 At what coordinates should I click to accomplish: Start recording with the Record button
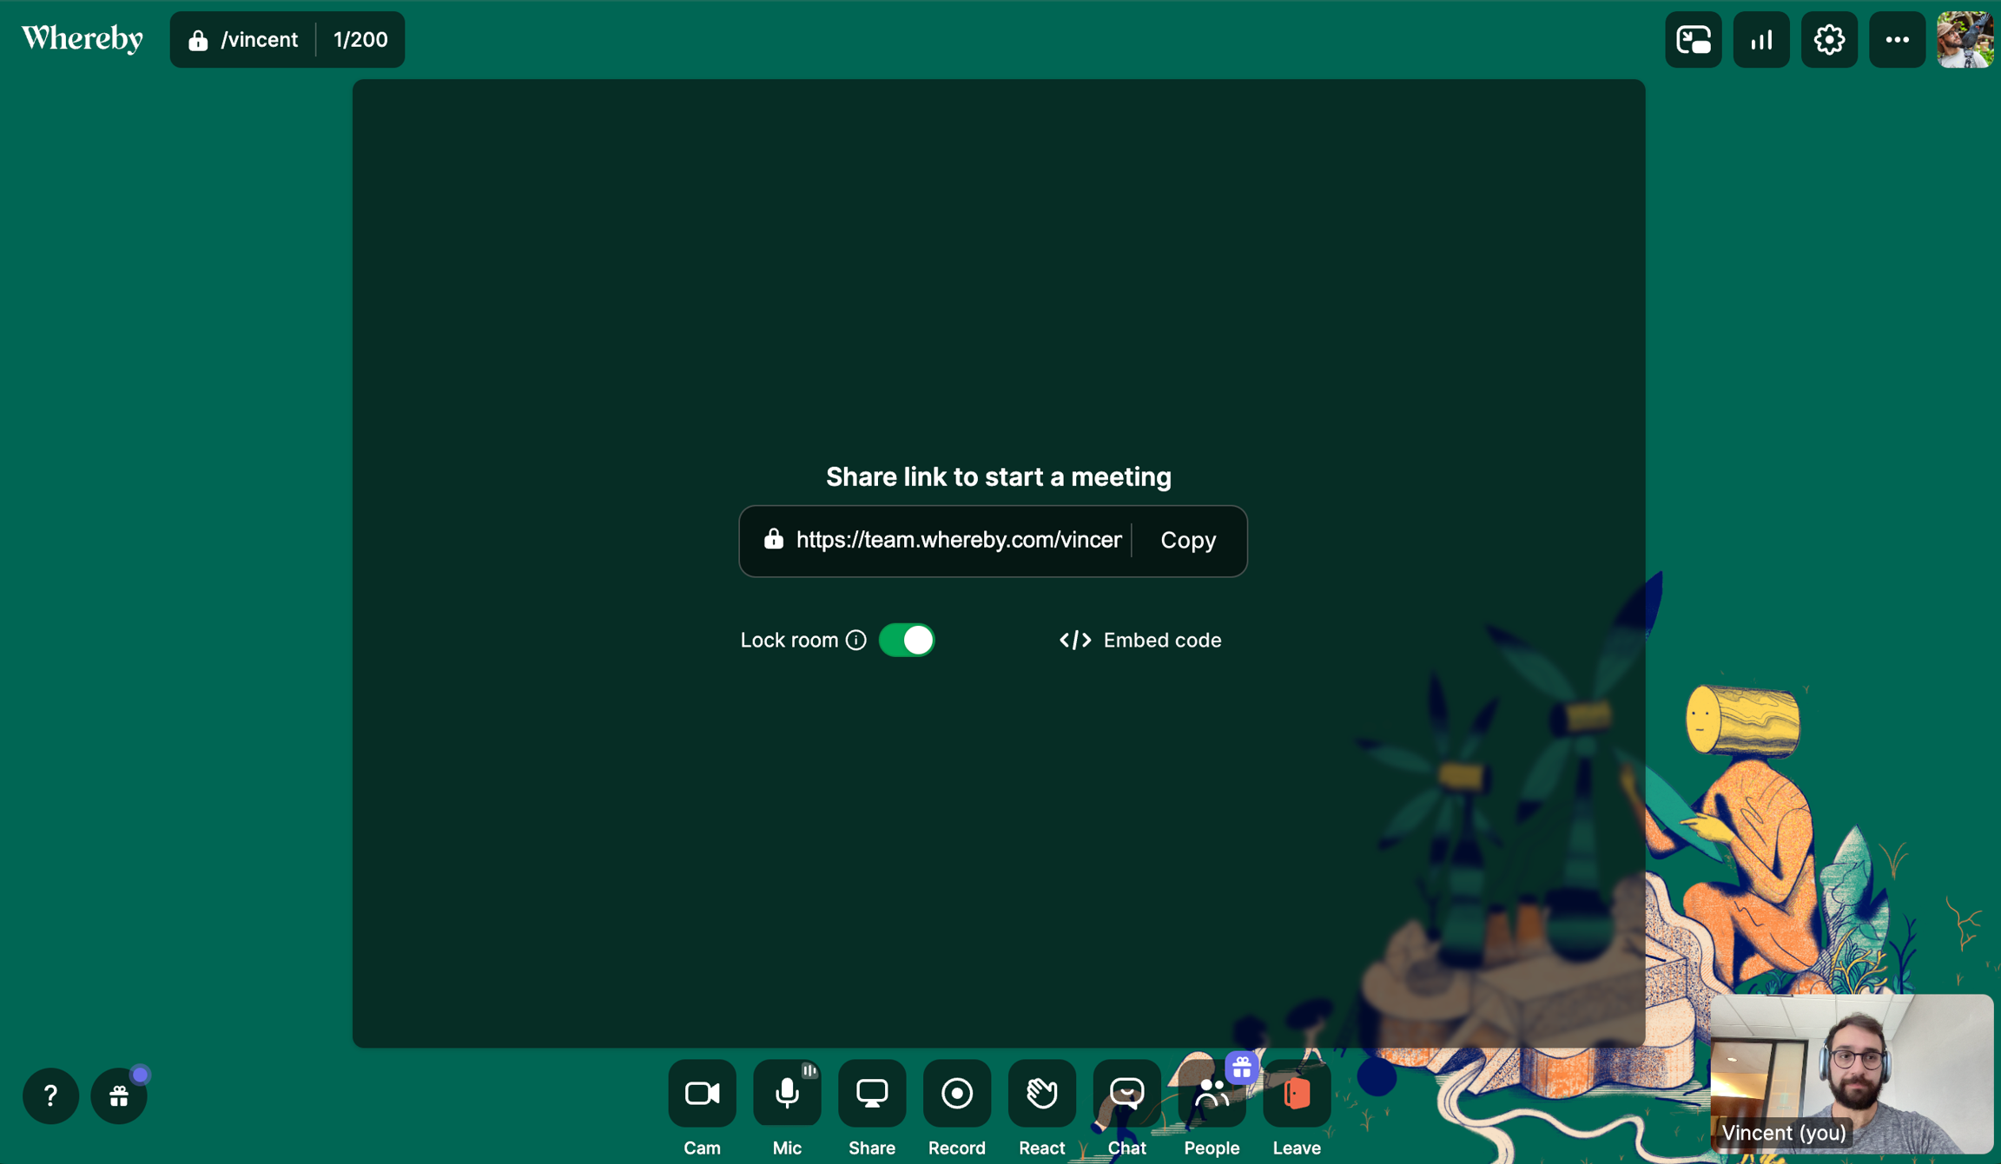click(x=956, y=1094)
